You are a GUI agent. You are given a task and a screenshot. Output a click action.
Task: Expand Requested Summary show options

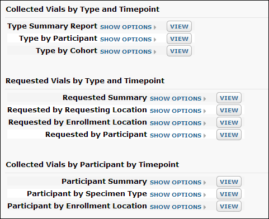pyautogui.click(x=178, y=98)
